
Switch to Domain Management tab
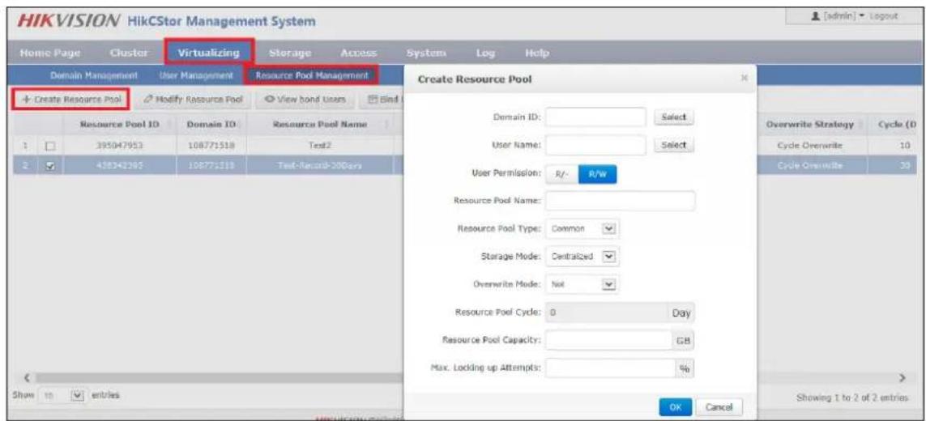pyautogui.click(x=94, y=75)
